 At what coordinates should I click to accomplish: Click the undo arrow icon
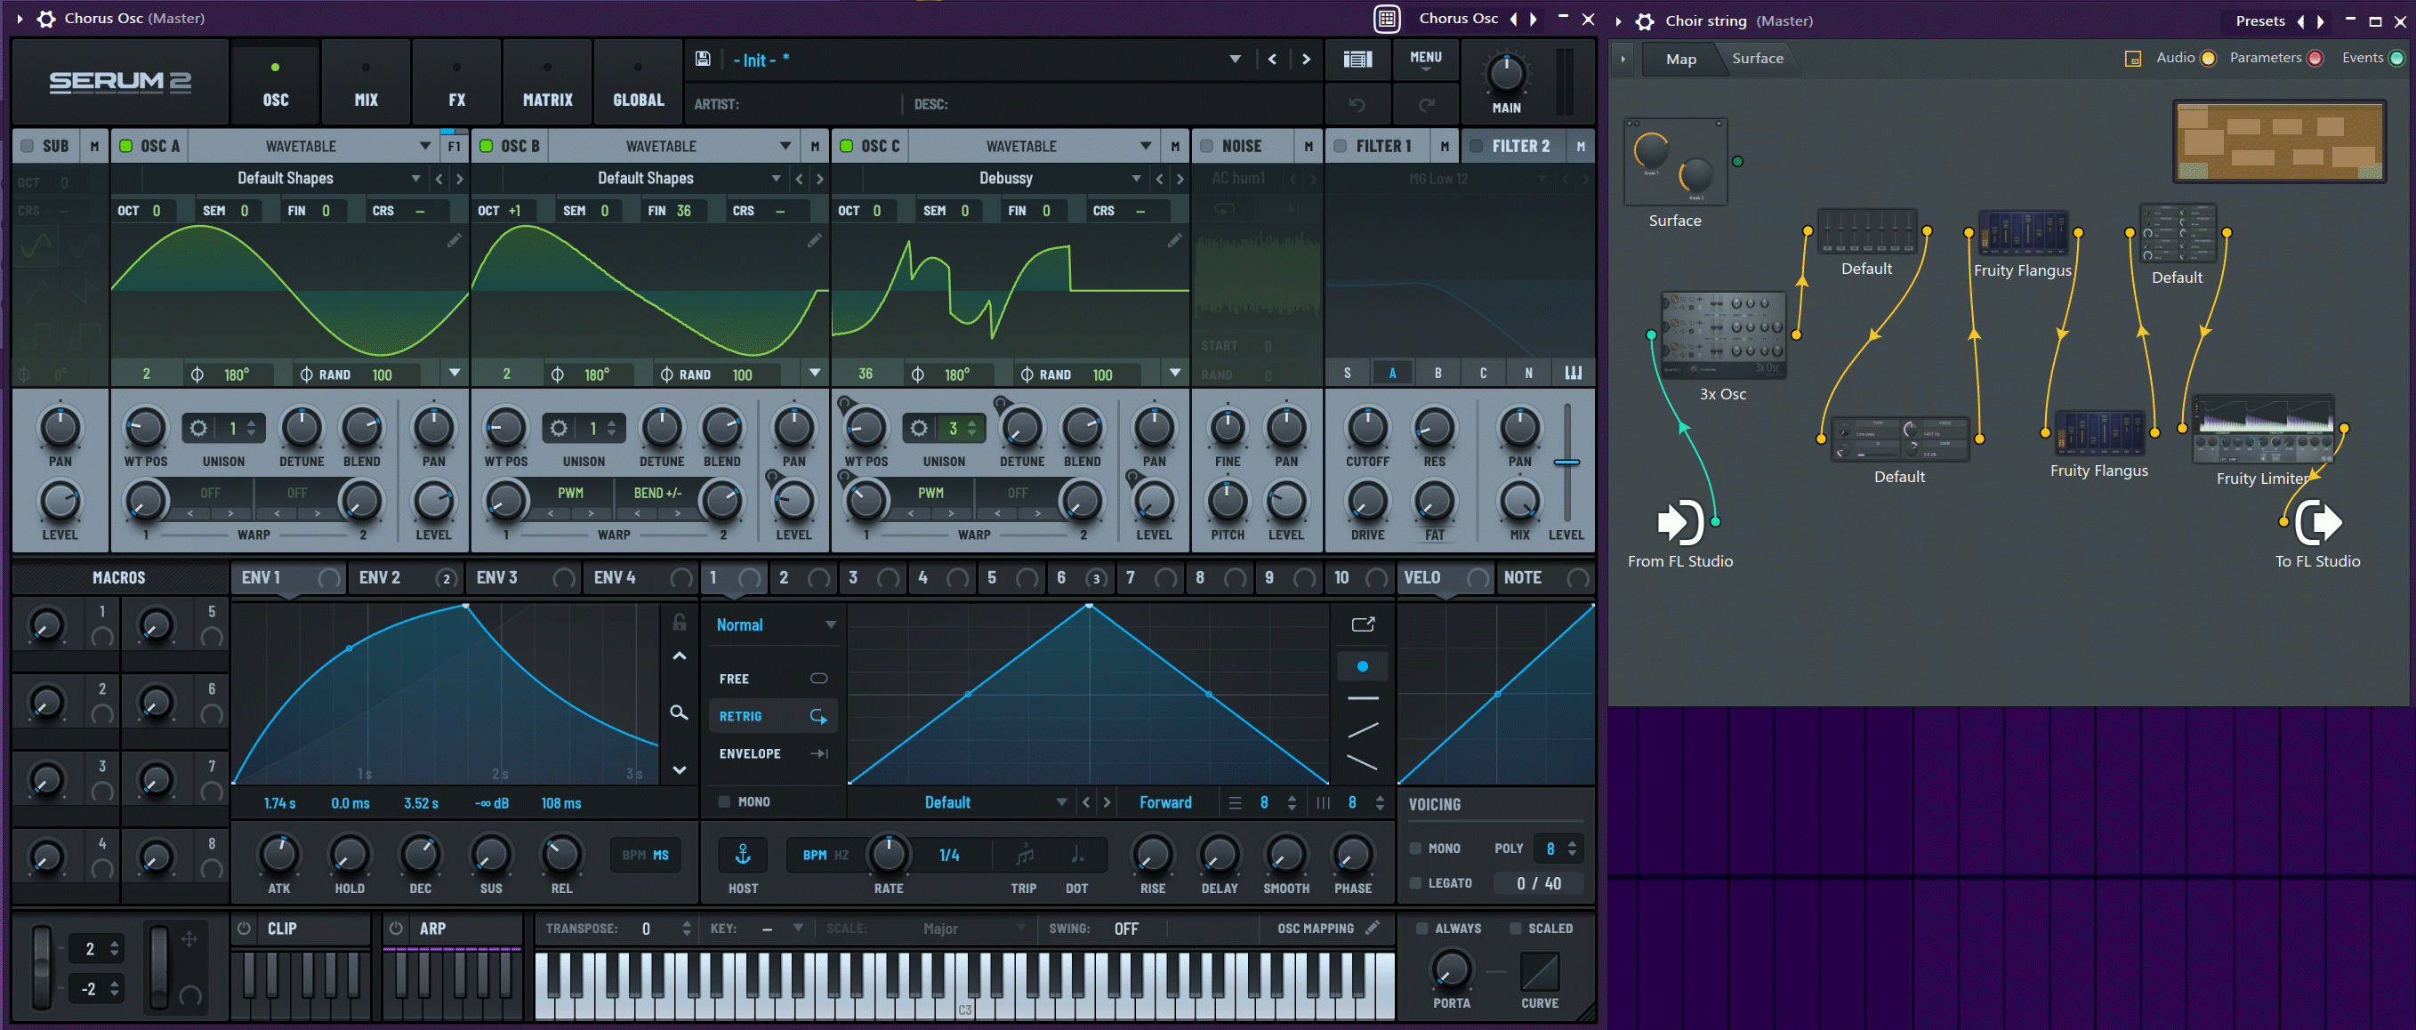coord(1357,104)
